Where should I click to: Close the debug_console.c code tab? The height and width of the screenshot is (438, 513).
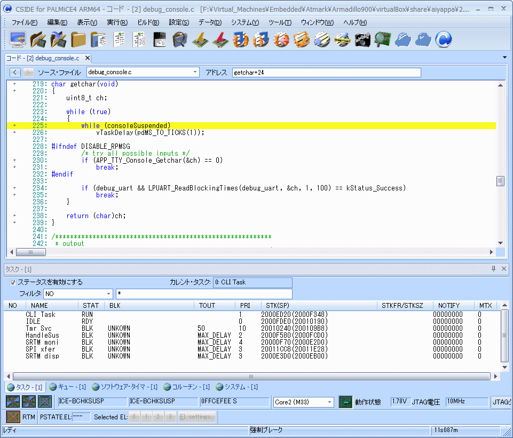click(x=88, y=58)
